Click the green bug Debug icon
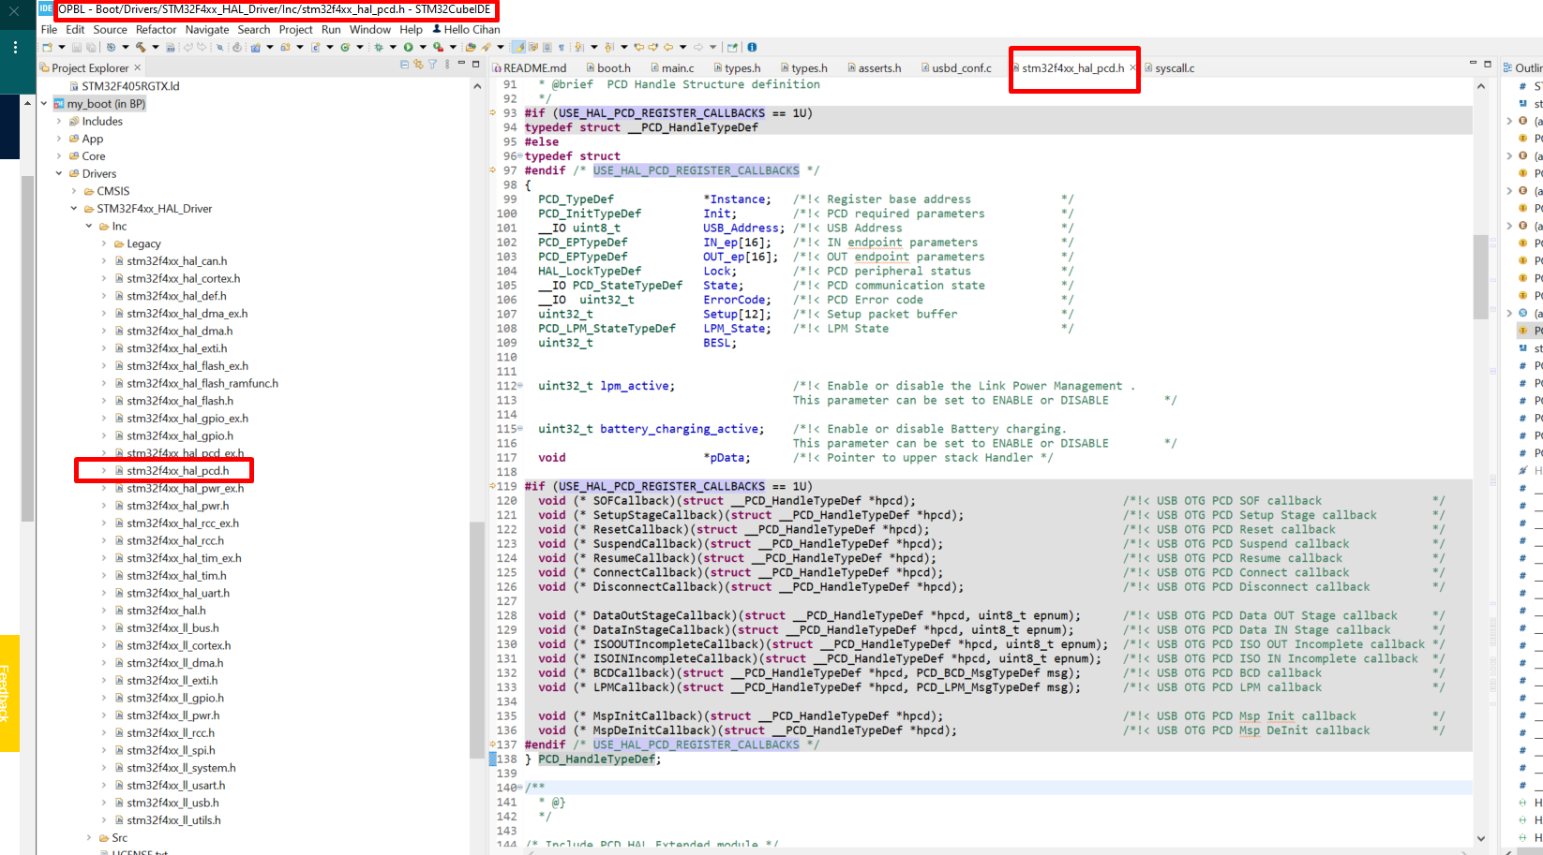The image size is (1543, 855). 379,47
